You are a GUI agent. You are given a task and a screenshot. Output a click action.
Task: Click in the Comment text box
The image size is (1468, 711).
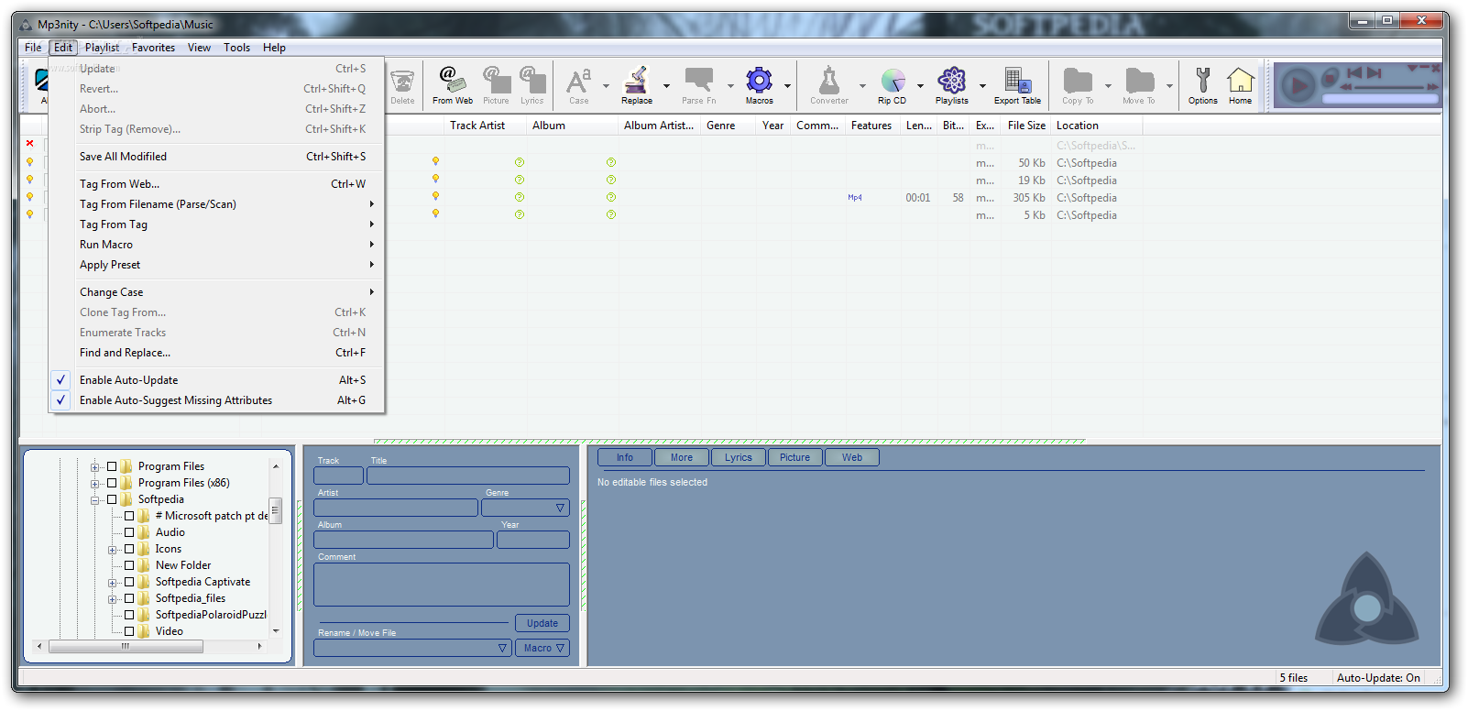coord(442,585)
